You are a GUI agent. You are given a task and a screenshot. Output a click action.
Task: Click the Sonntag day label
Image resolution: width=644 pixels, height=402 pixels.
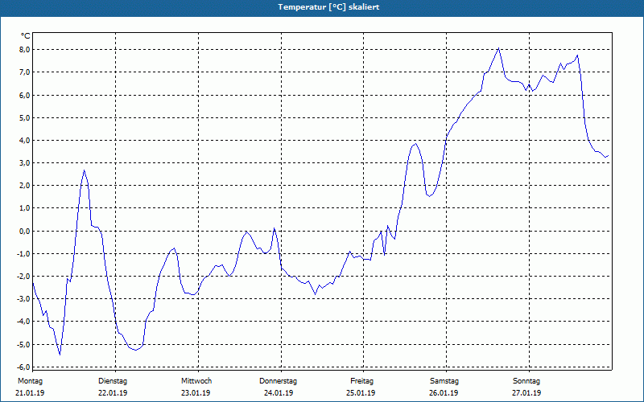click(x=526, y=381)
